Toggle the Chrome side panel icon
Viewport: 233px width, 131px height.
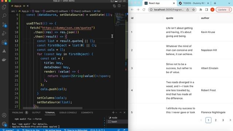[x=206, y=10]
